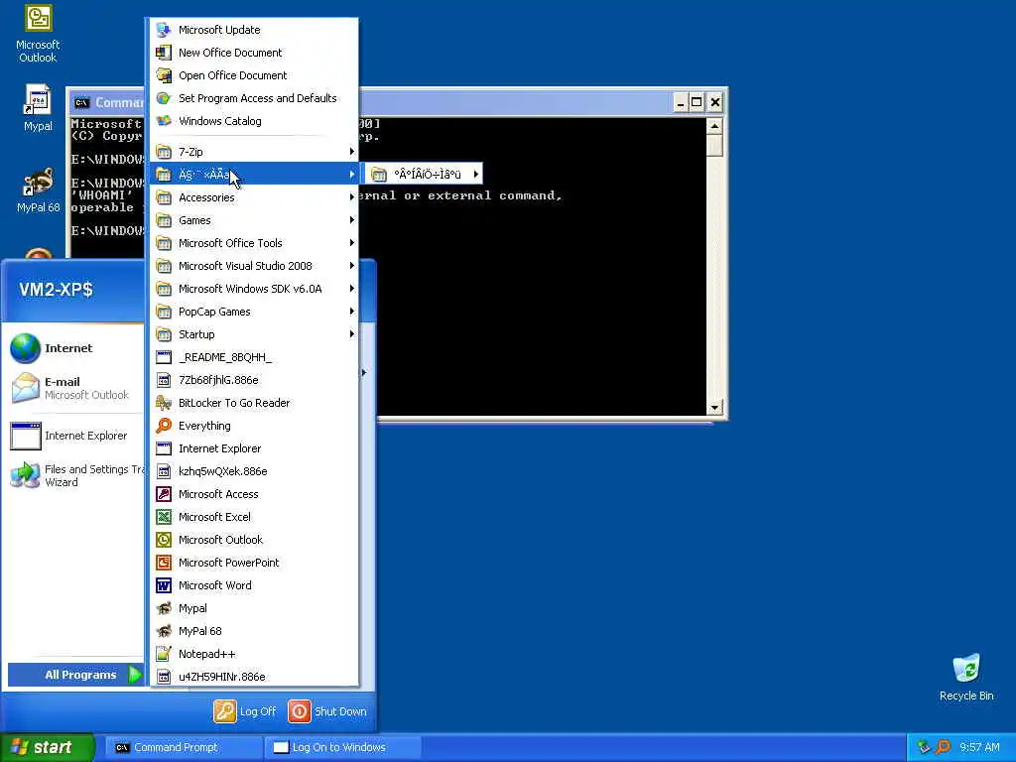Screen dimensions: 1016x762
Task: Click the Shut Down button
Action: coord(327,711)
